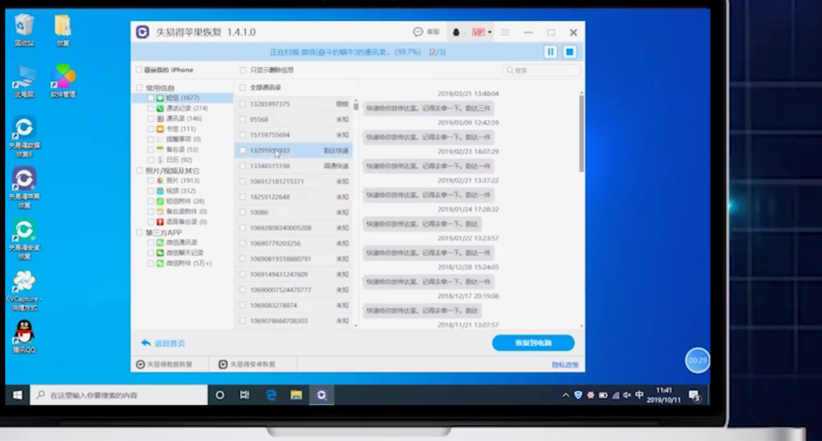Select the 日历 calendar icon
The height and width of the screenshot is (441, 822).
pos(160,160)
